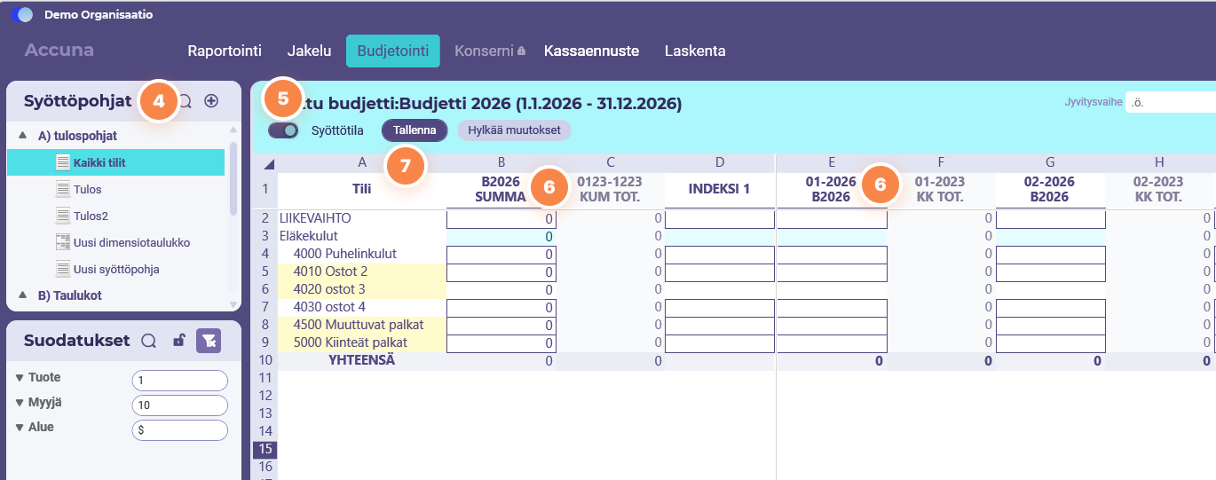Add a new Syöttöpohjat template

[211, 101]
